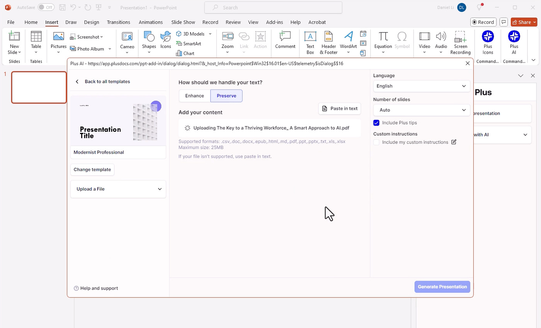
Task: Click the New Slide icon
Action: pos(14,37)
